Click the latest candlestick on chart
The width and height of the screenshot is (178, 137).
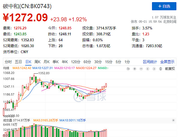[x=106, y=85]
